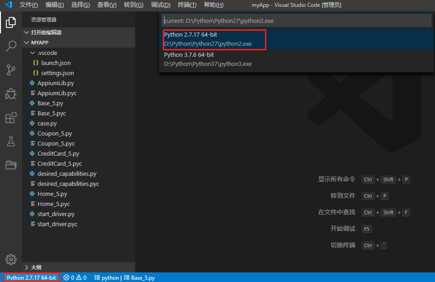Click Python 2.7.17 64-bit in status bar
Viewport: 435px width, 282px height.
click(x=31, y=277)
